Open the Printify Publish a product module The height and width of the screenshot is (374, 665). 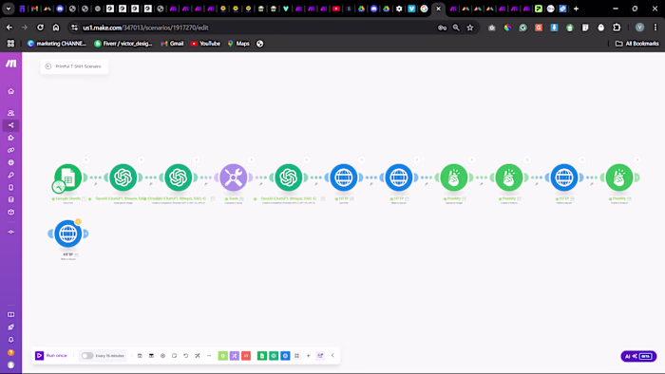click(619, 178)
